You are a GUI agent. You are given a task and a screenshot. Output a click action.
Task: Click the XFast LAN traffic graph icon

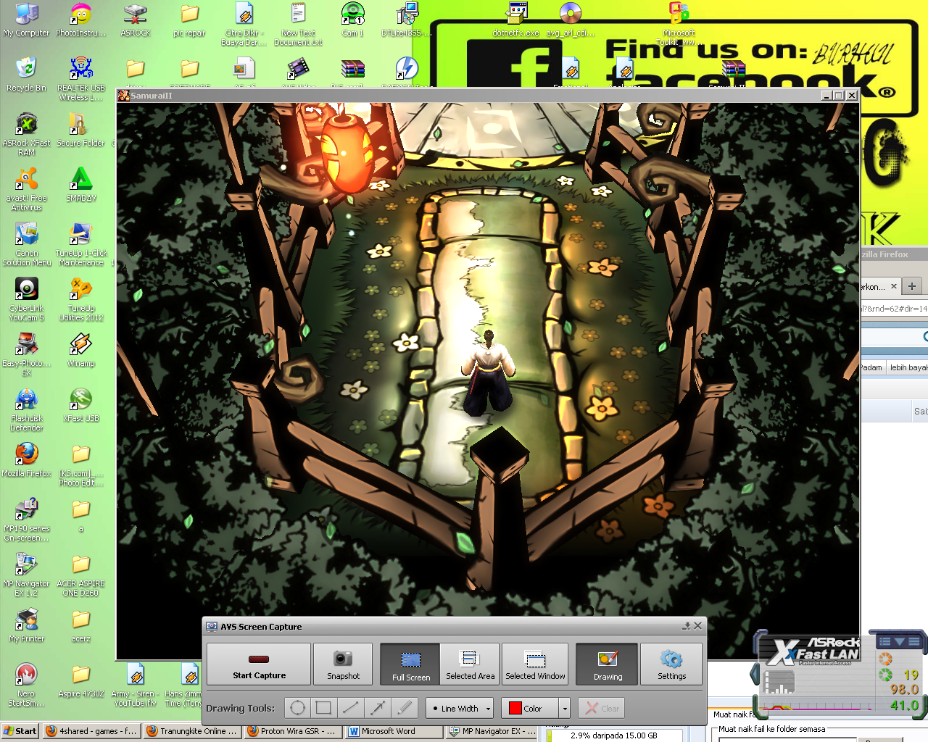click(x=779, y=682)
